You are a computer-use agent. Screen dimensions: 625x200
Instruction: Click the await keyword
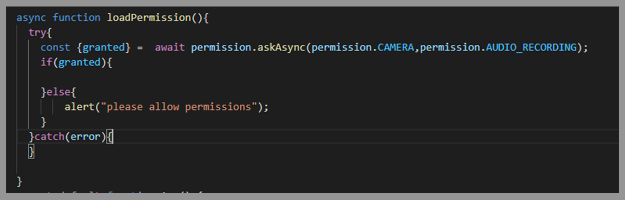pyautogui.click(x=170, y=48)
